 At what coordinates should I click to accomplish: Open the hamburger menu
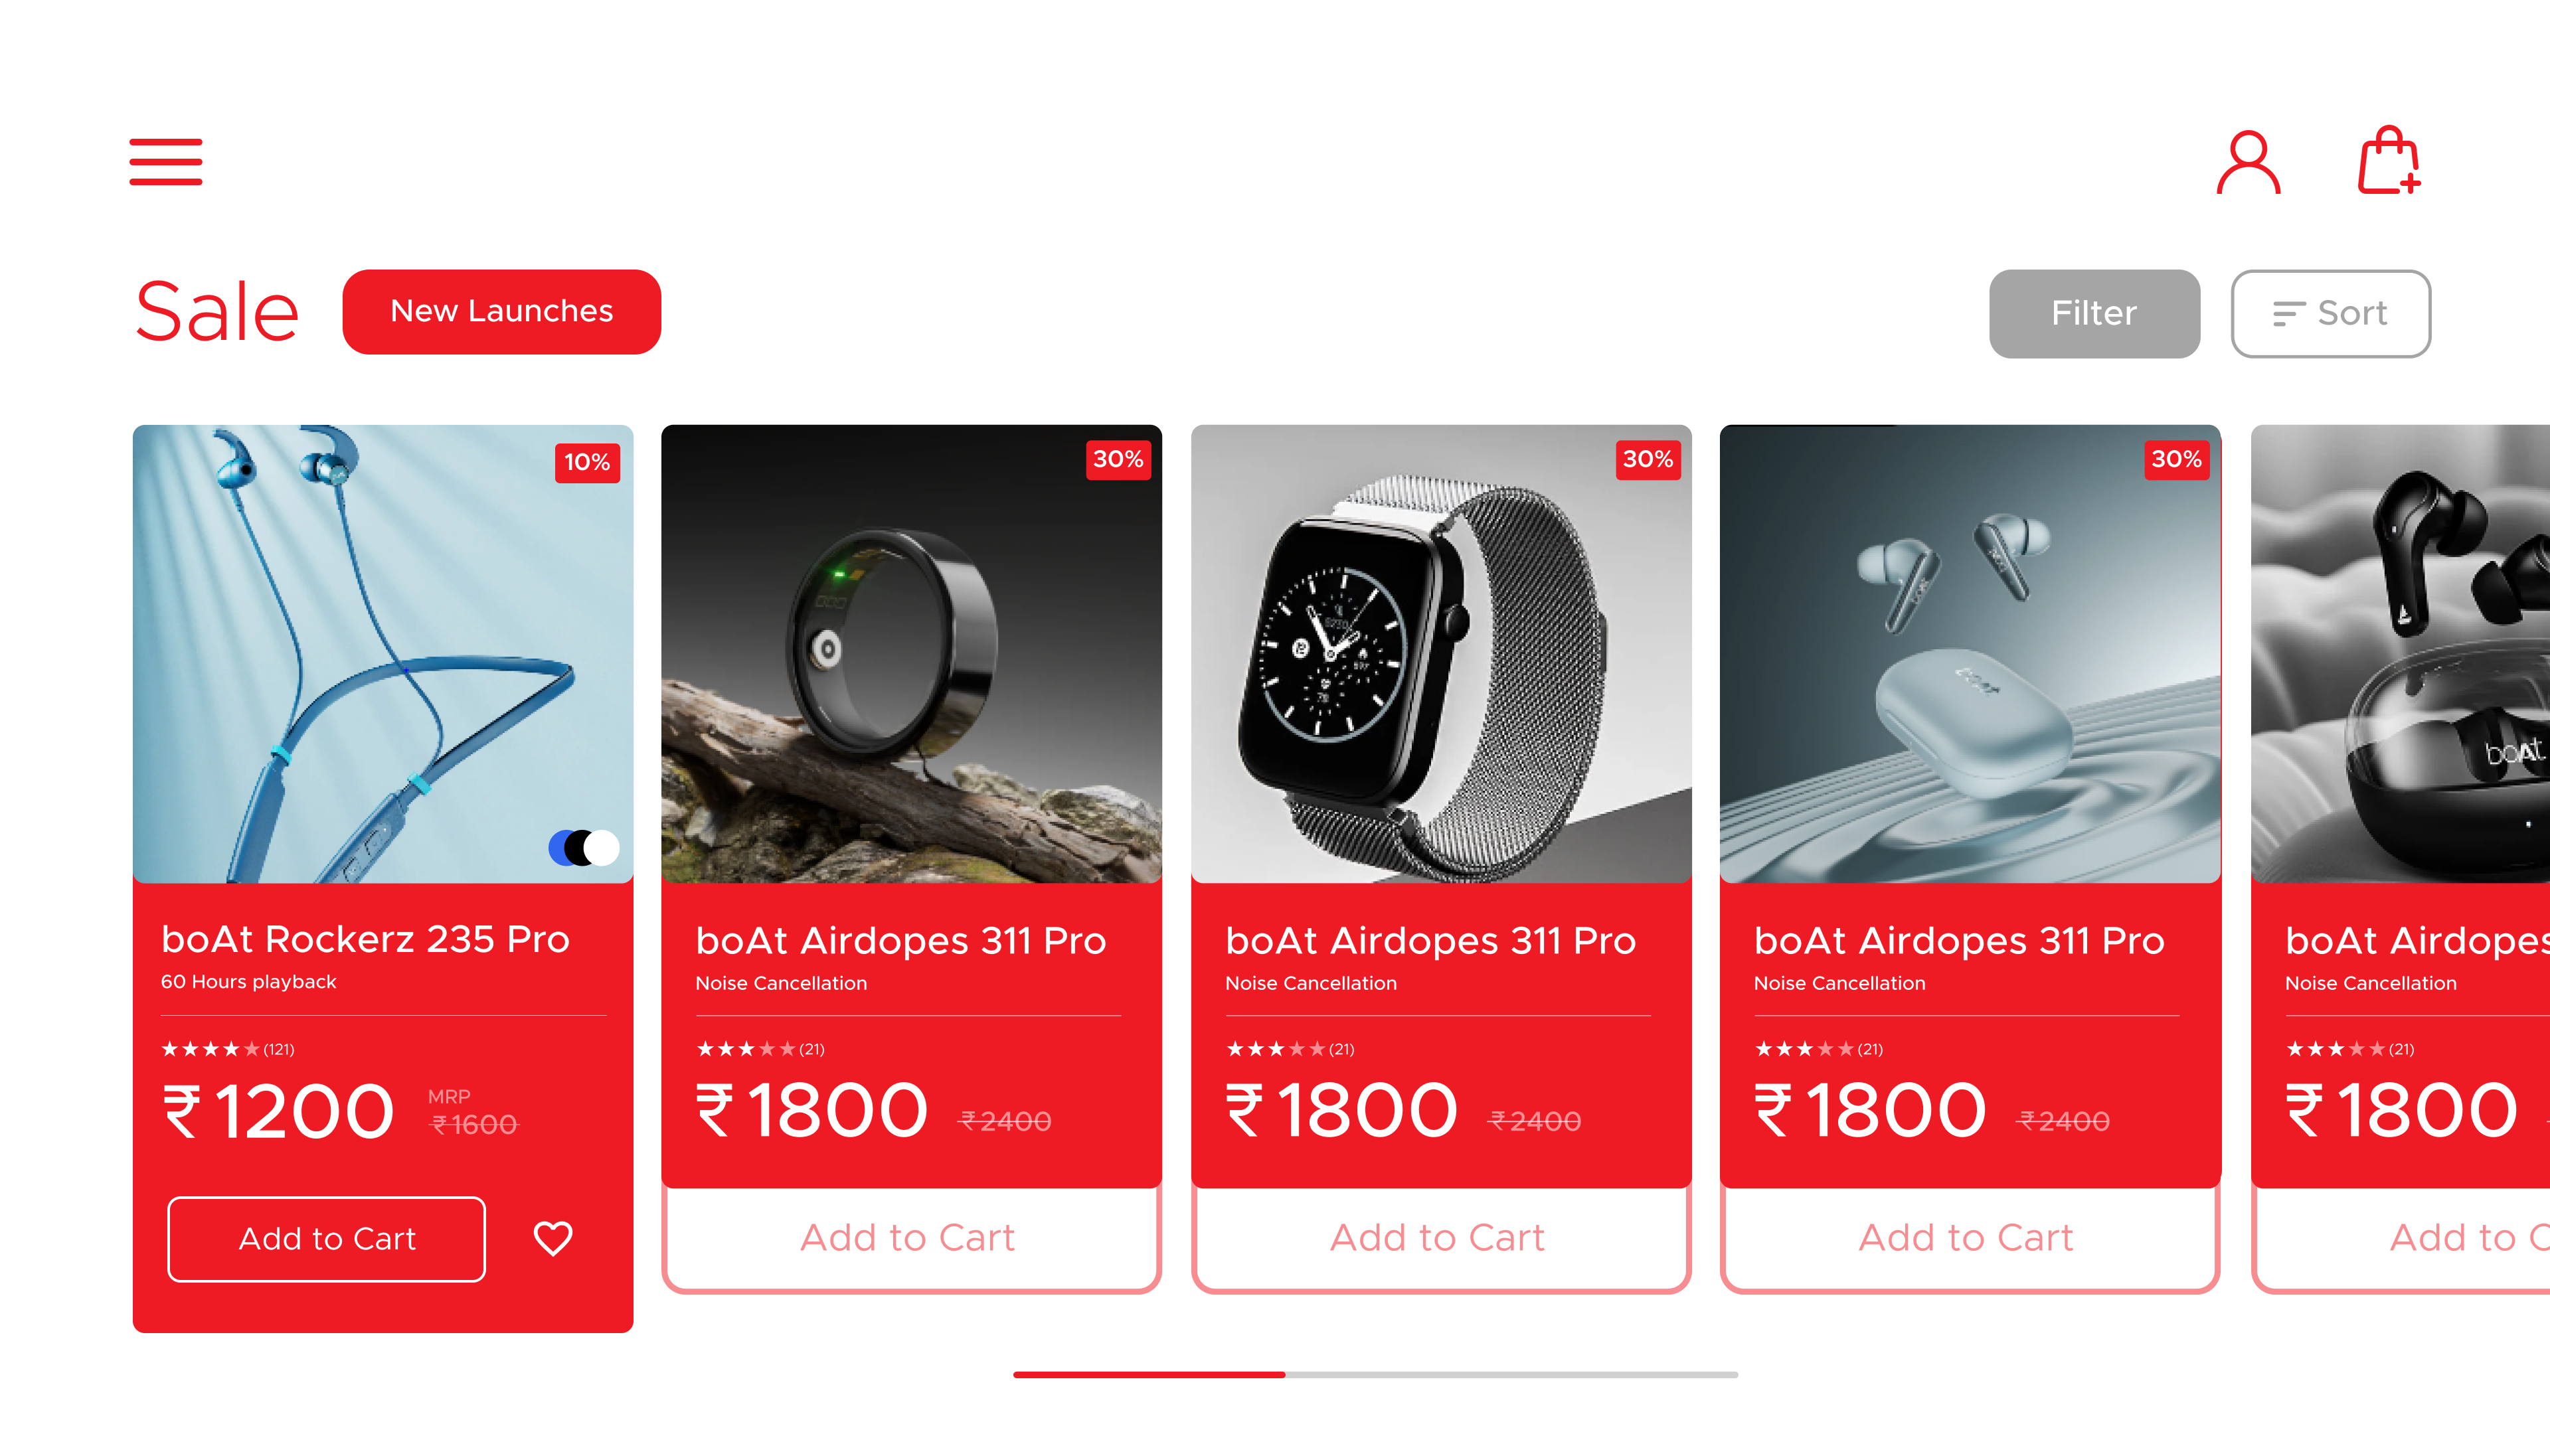(166, 161)
